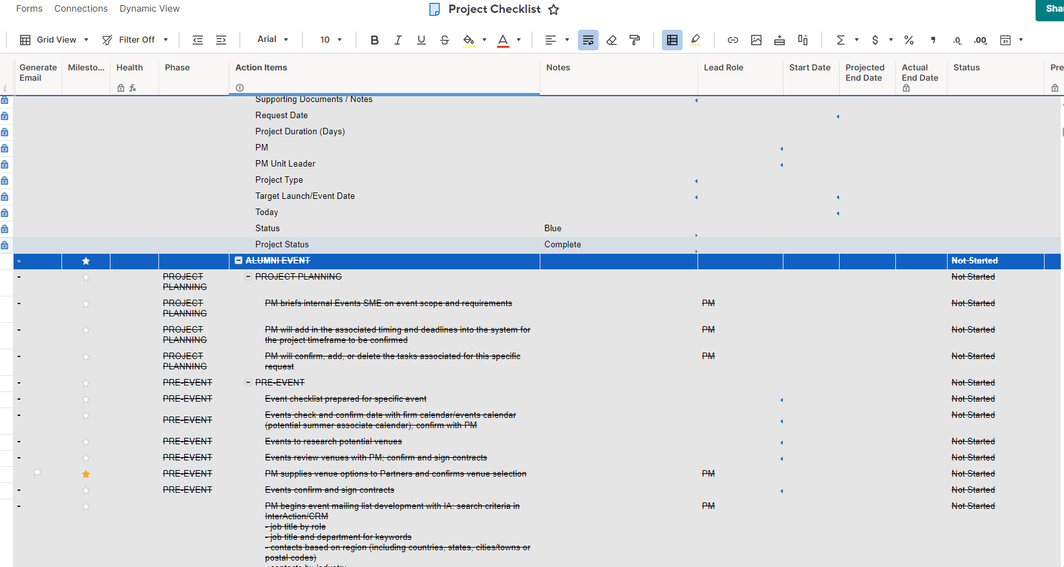
Task: Click the indent icon
Action: (221, 40)
